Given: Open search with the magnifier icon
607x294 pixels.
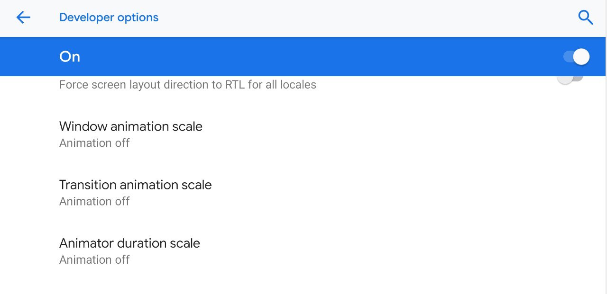Looking at the screenshot, I should (586, 18).
